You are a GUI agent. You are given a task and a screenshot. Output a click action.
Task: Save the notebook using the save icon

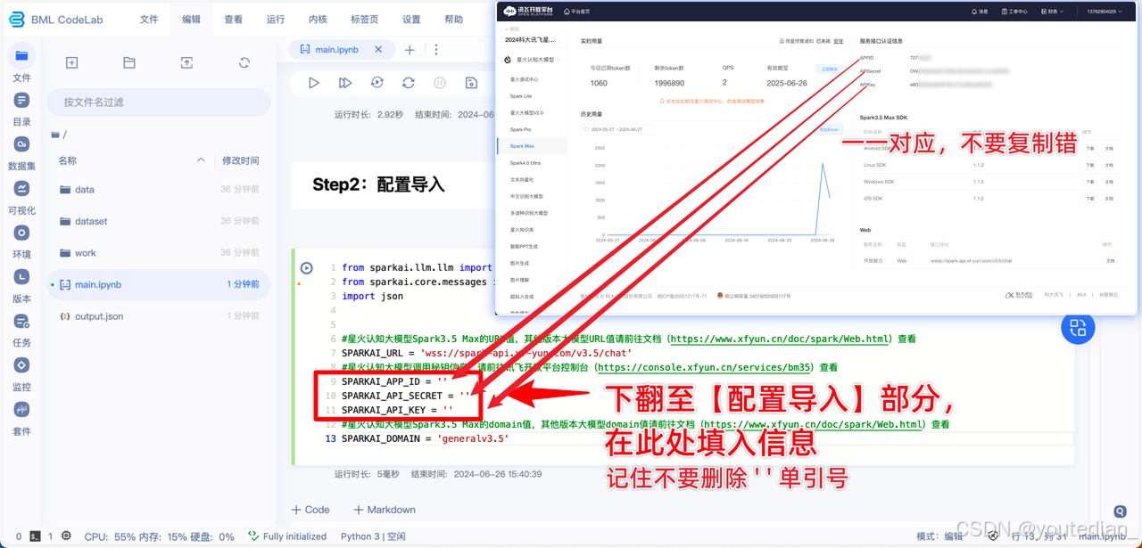[x=470, y=83]
